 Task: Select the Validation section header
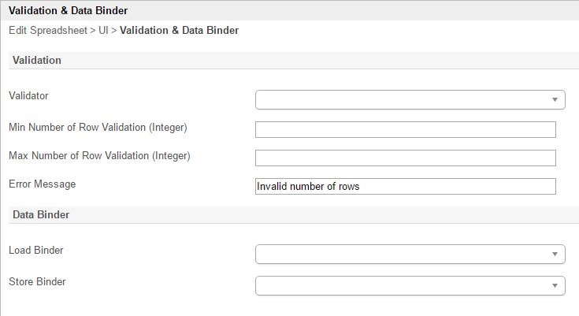click(x=37, y=60)
